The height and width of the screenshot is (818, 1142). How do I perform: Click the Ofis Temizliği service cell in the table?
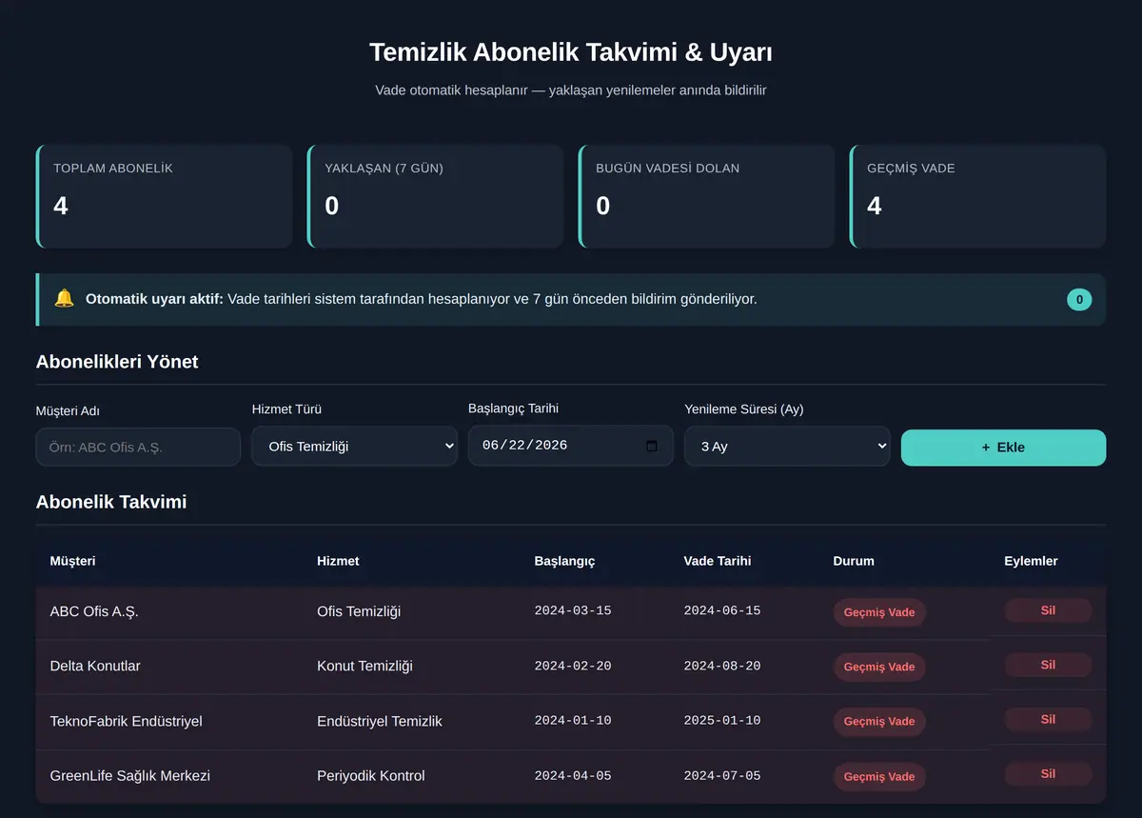tap(359, 611)
